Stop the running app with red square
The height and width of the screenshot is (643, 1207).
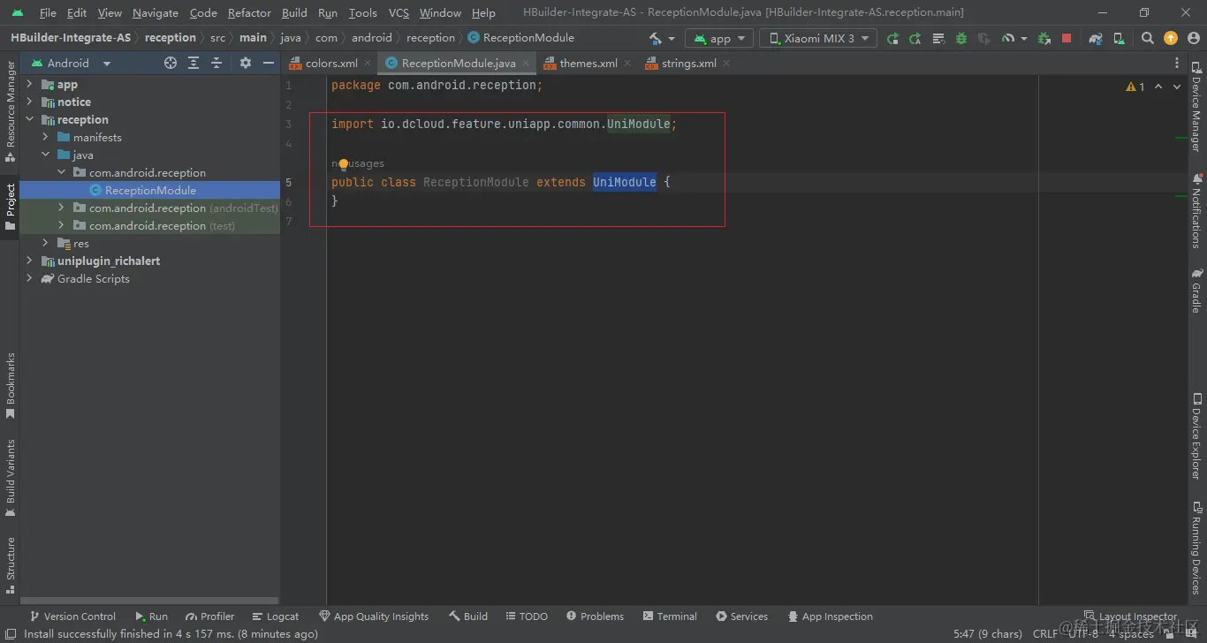(1067, 38)
